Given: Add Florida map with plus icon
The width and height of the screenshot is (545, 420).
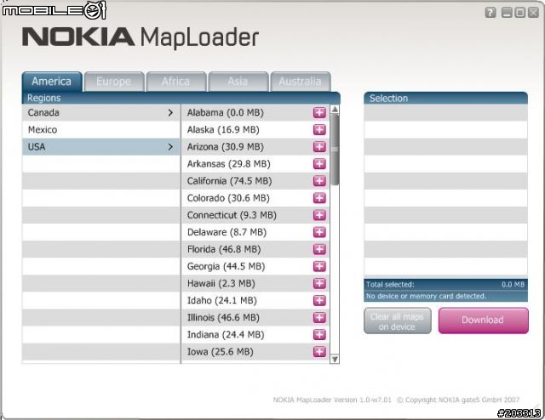Looking at the screenshot, I should tap(319, 249).
